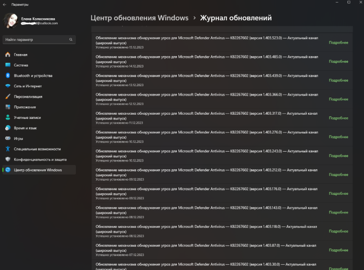The image size is (364, 270).
Task: Open Подробнее for version 1.403.87.0 update
Action: (338, 250)
